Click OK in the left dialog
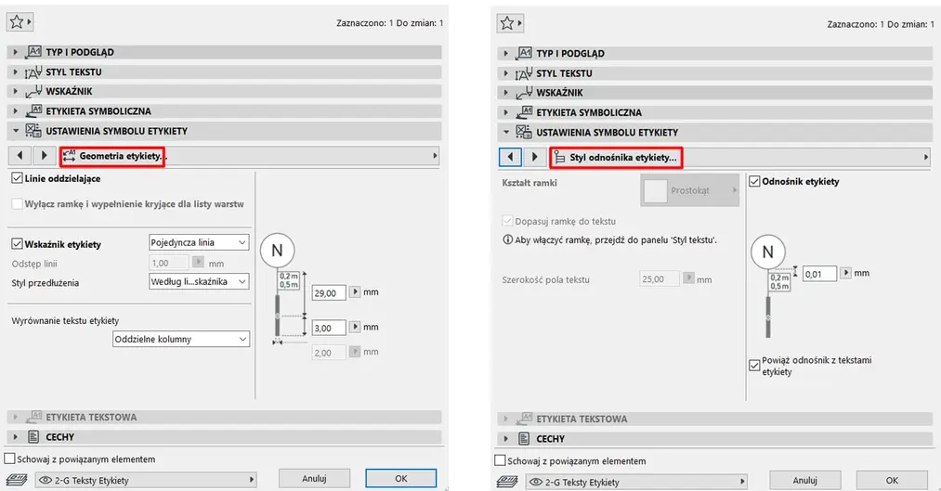 point(401,478)
